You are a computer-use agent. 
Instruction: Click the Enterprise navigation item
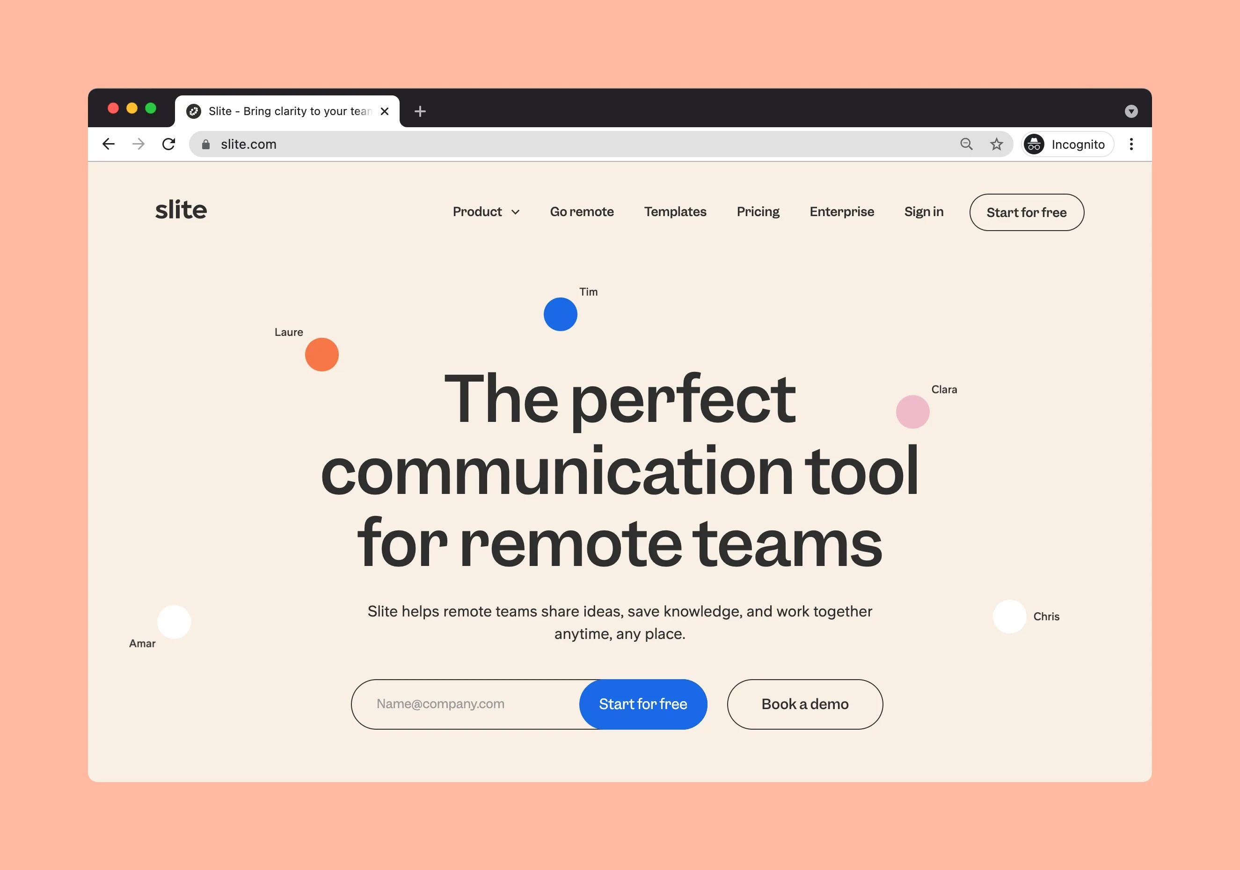pos(842,212)
